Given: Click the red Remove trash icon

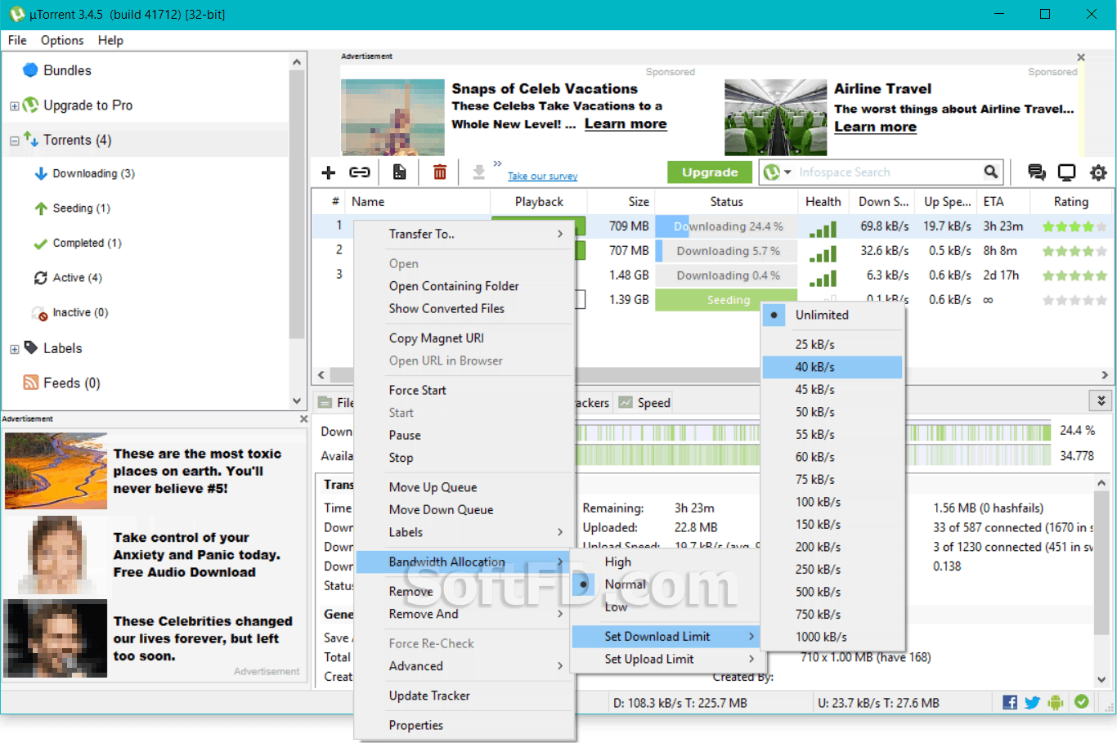Looking at the screenshot, I should point(440,172).
